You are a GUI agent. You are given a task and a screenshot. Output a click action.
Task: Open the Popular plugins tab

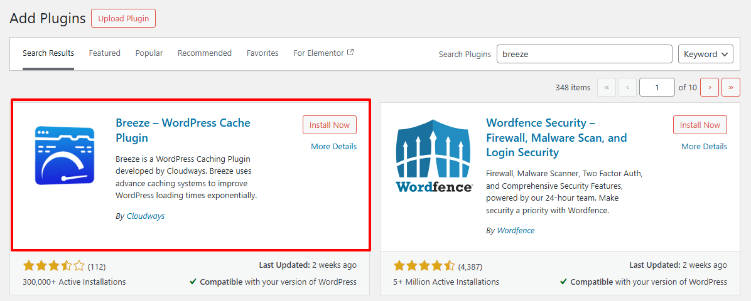[149, 53]
